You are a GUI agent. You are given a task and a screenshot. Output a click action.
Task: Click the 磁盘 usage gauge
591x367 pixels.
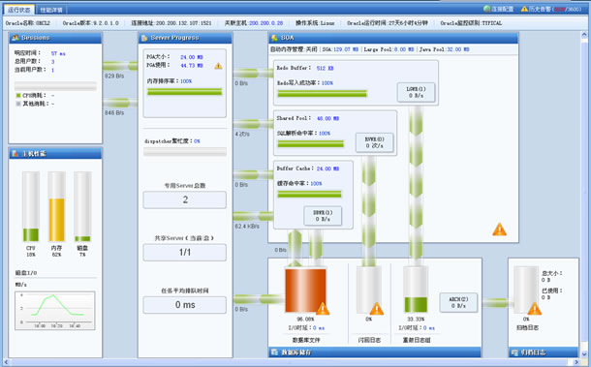click(82, 206)
